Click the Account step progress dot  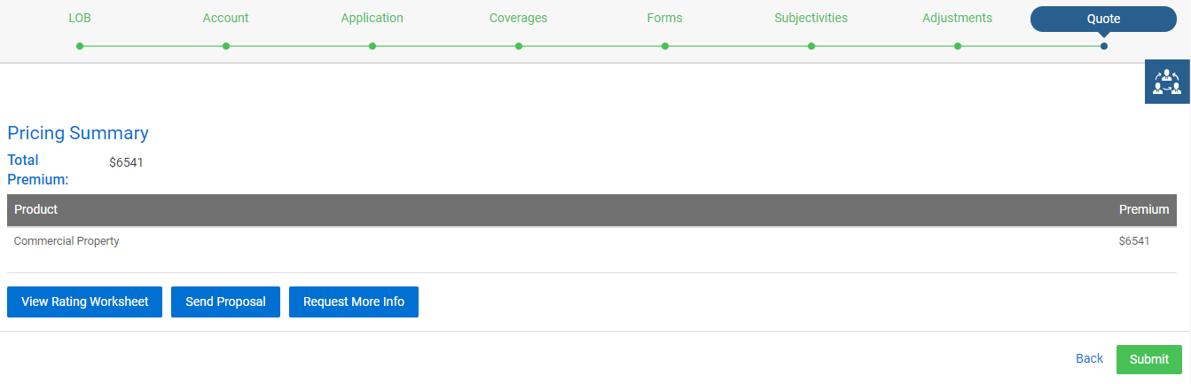226,46
